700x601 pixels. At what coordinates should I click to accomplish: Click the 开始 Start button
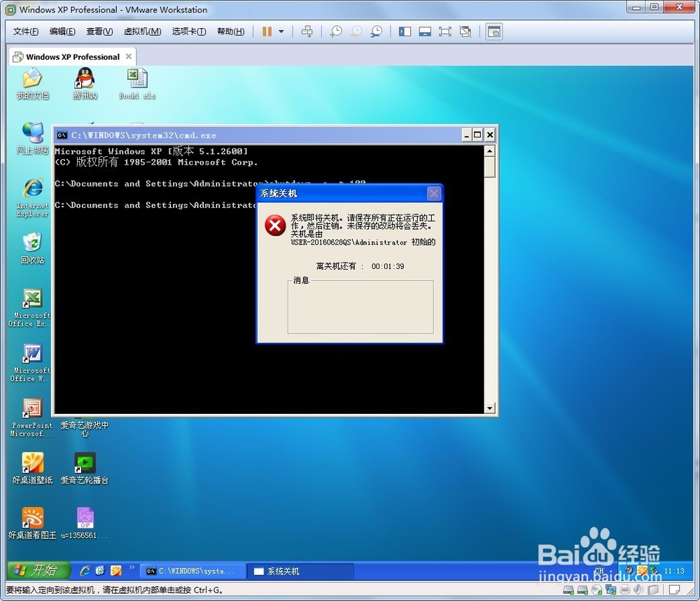[39, 570]
